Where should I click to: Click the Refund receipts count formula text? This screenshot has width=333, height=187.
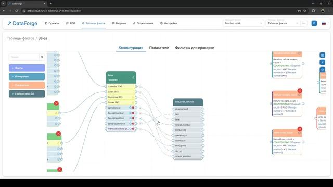point(287,108)
